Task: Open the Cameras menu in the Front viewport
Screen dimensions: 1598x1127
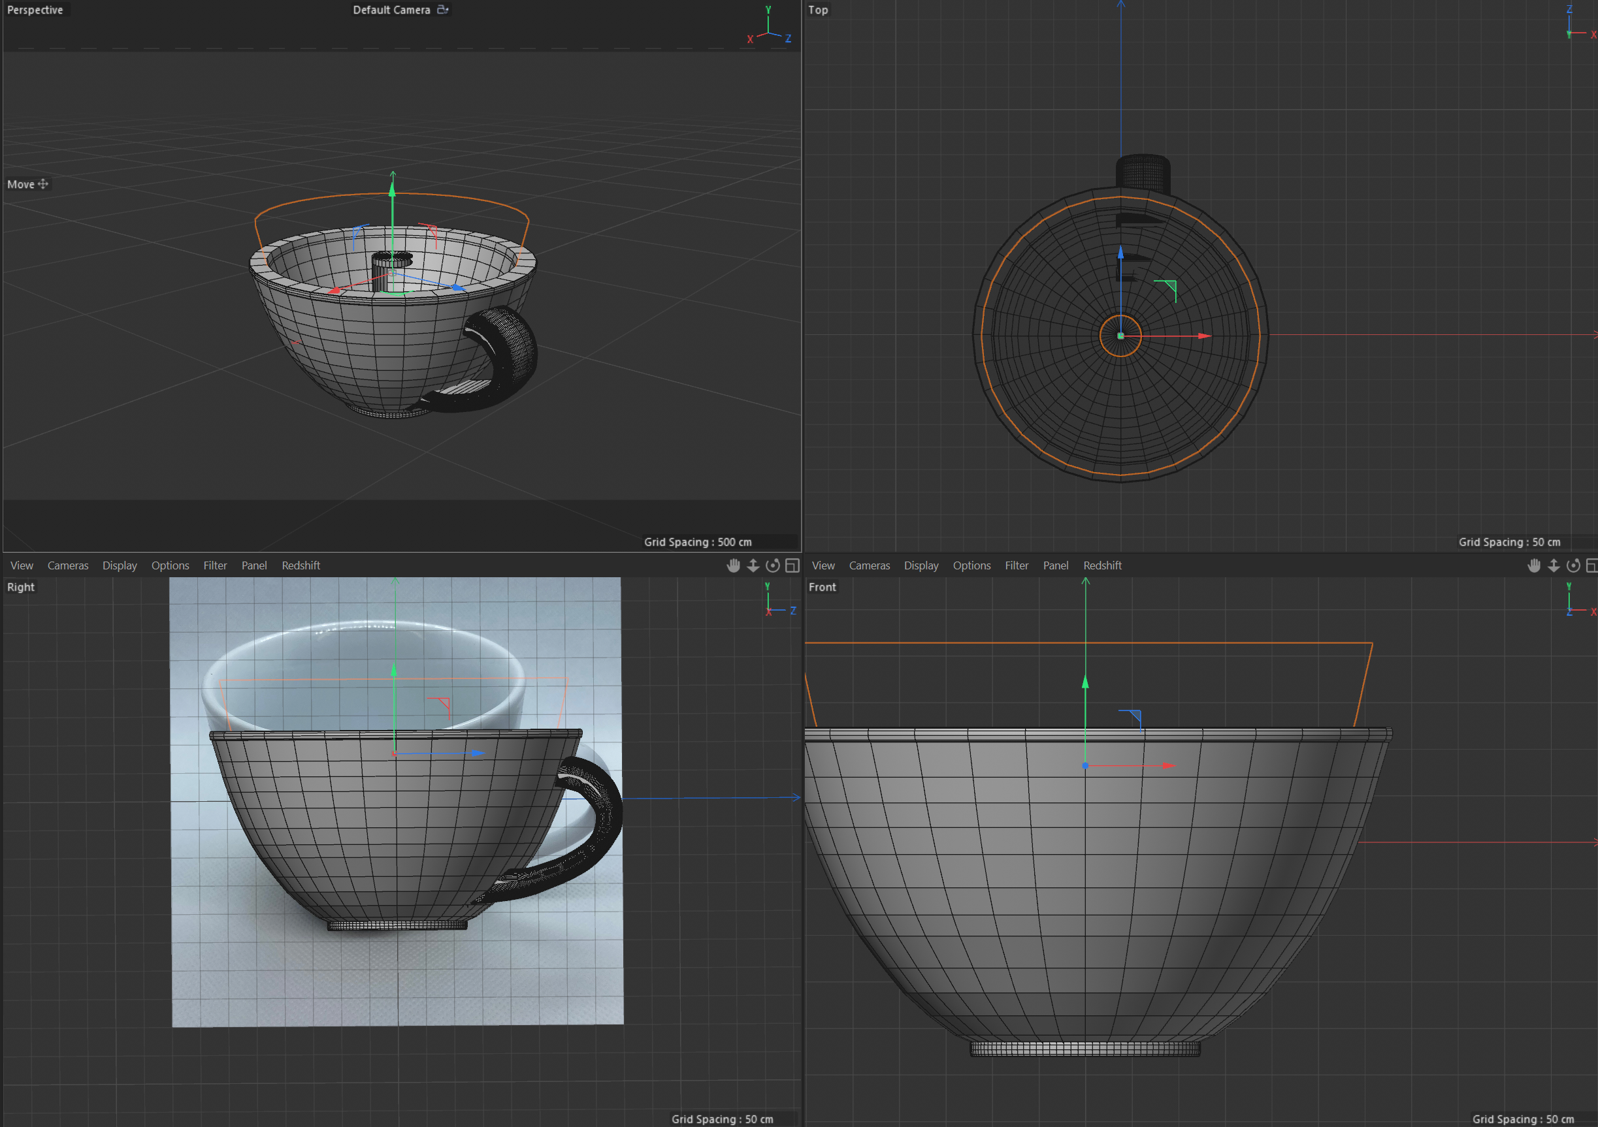Action: [x=870, y=565]
